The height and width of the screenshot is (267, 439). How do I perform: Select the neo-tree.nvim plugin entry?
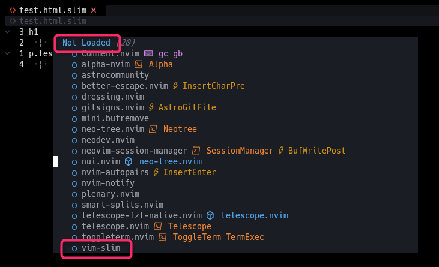pyautogui.click(x=113, y=129)
